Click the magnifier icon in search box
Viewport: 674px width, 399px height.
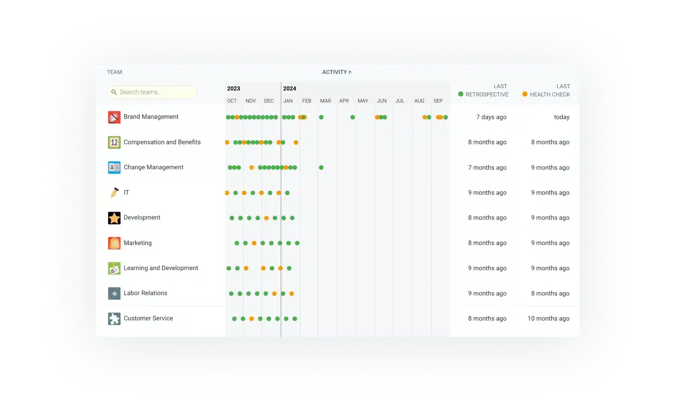click(114, 92)
